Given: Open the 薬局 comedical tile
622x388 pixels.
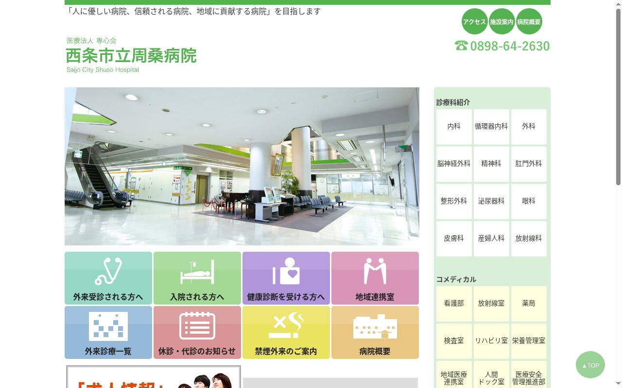Looking at the screenshot, I should 529,304.
